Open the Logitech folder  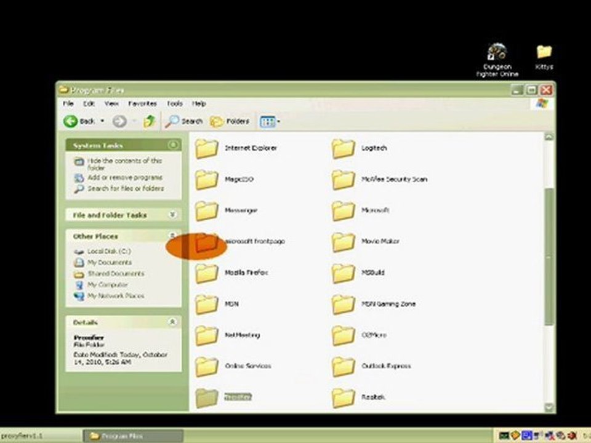click(x=359, y=148)
